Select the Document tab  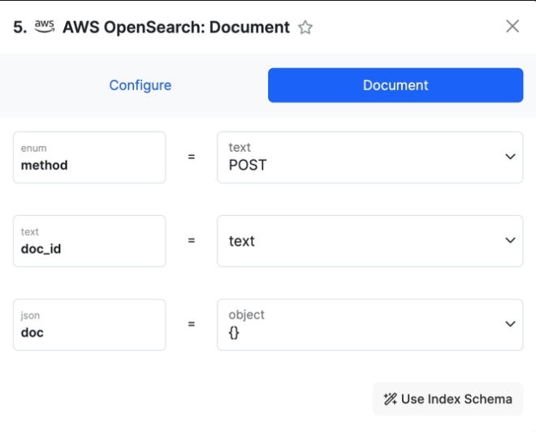pyautogui.click(x=396, y=85)
